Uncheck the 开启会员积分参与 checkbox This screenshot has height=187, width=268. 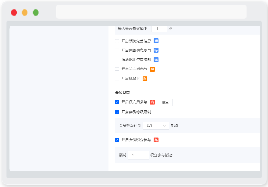pyautogui.click(x=117, y=140)
